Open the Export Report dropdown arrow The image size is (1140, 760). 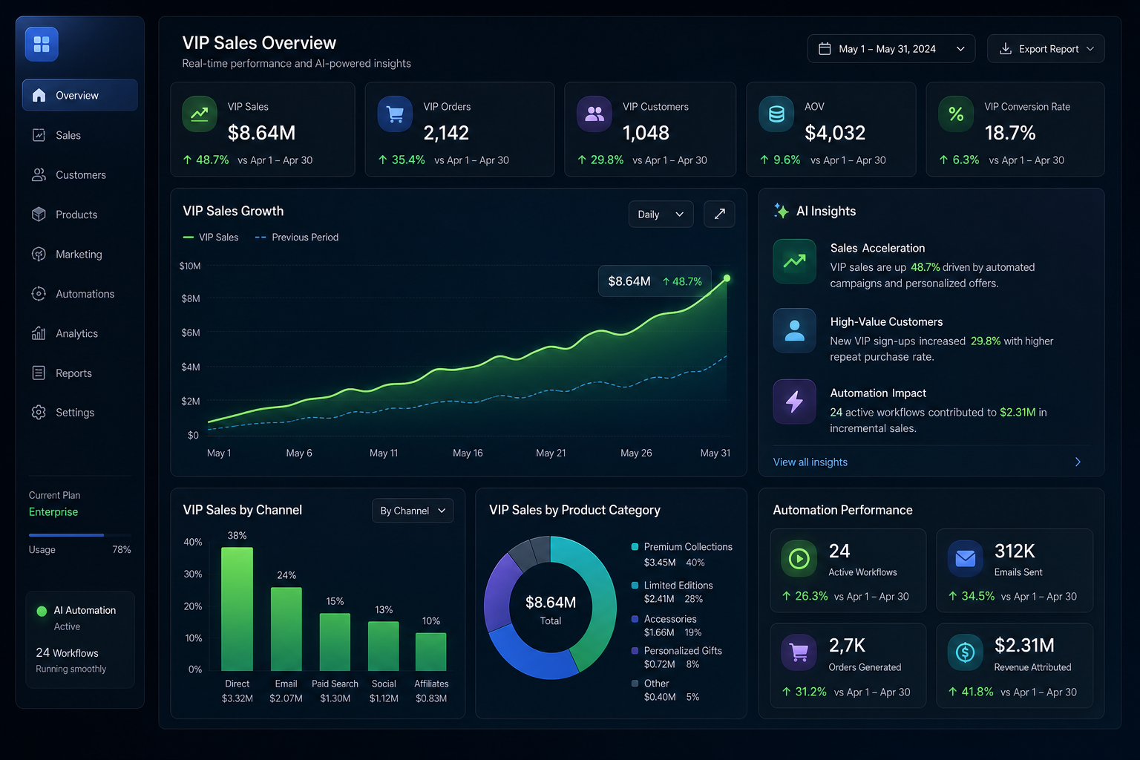coord(1090,49)
